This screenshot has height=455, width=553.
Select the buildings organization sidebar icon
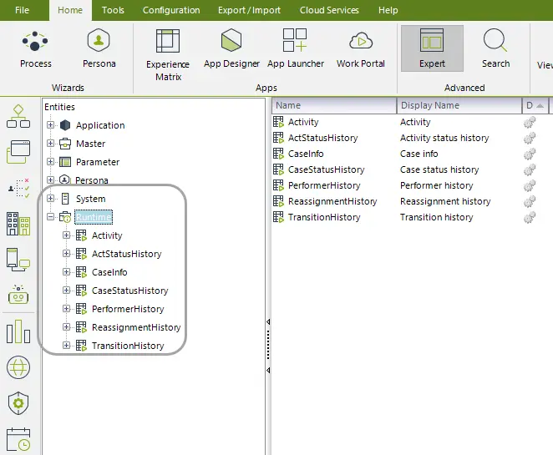pos(18,224)
